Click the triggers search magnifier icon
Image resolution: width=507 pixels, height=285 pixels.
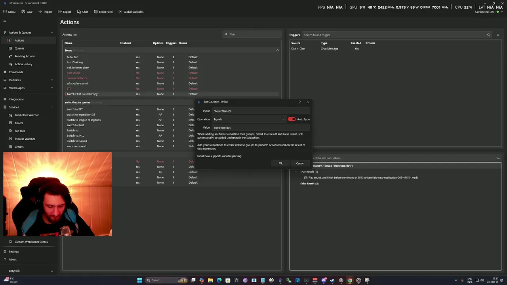click(488, 35)
